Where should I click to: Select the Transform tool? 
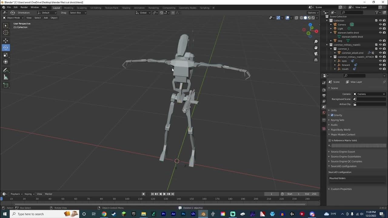(x=6, y=62)
